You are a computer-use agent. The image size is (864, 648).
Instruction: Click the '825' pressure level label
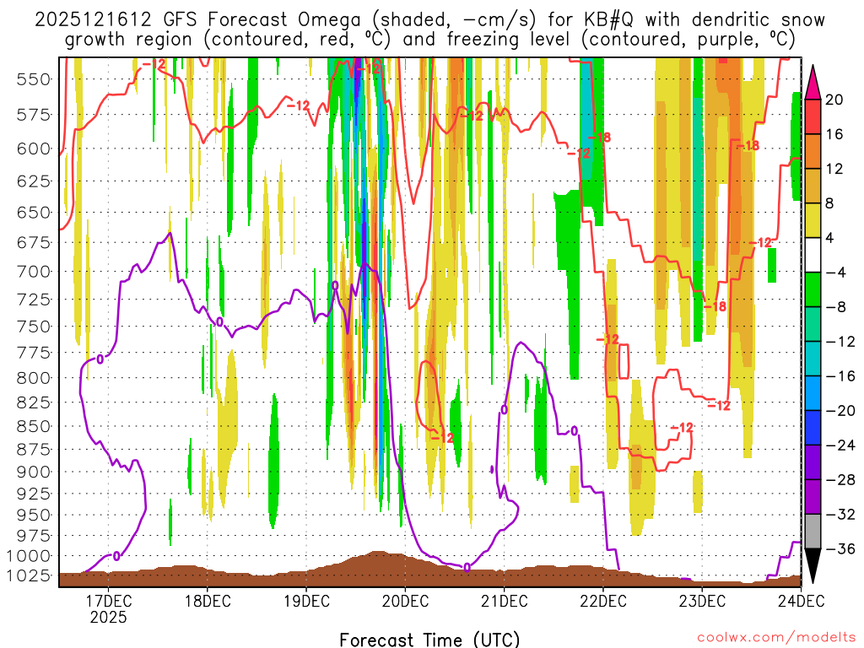pos(34,402)
